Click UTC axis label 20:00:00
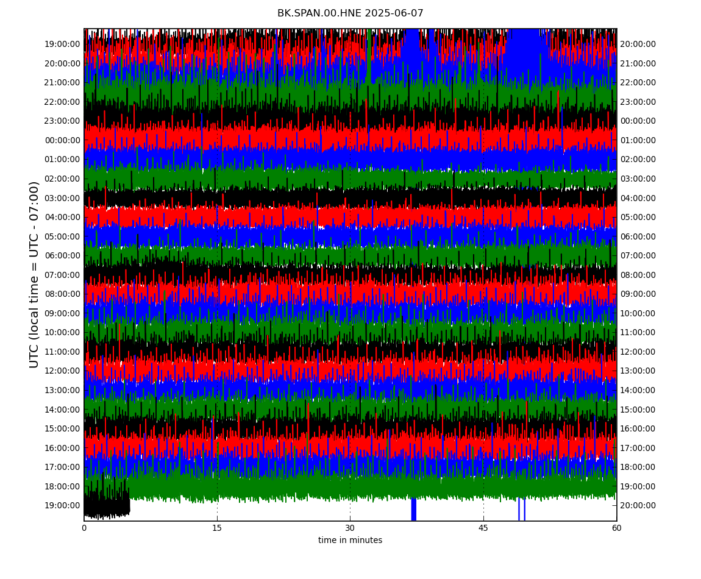The height and width of the screenshot is (579, 701). [x=63, y=63]
